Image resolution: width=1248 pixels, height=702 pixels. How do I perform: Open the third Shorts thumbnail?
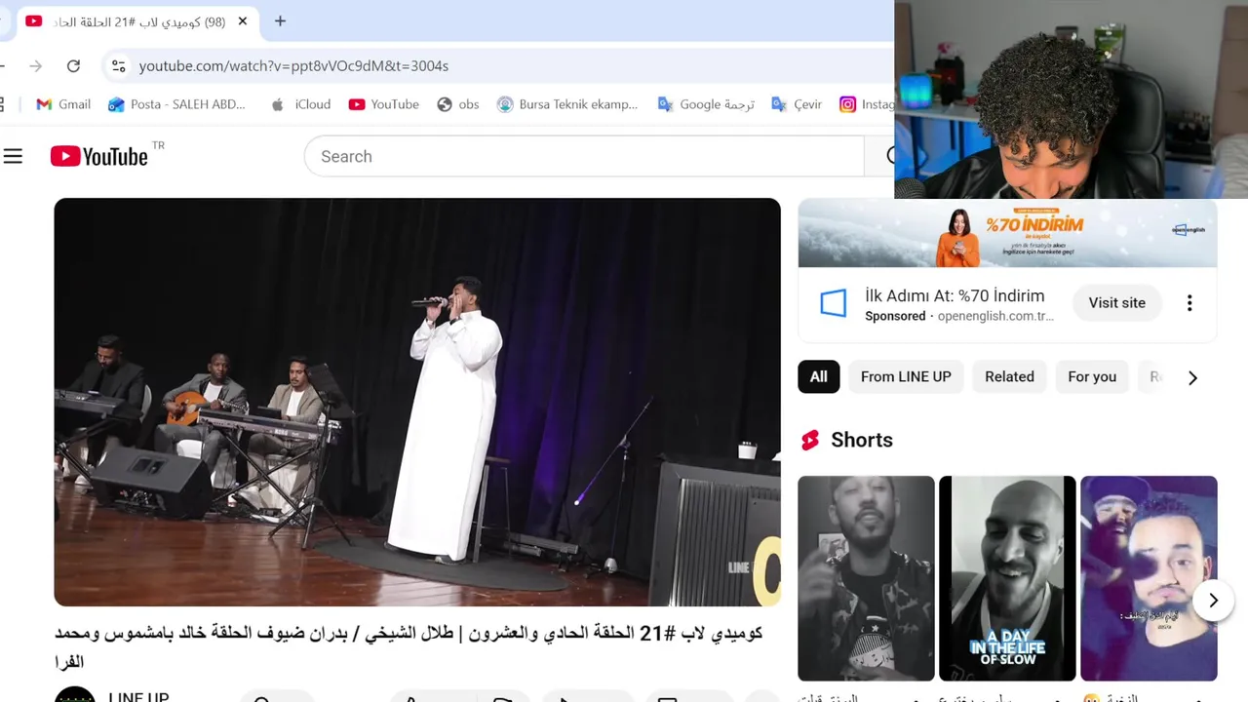click(x=1149, y=578)
